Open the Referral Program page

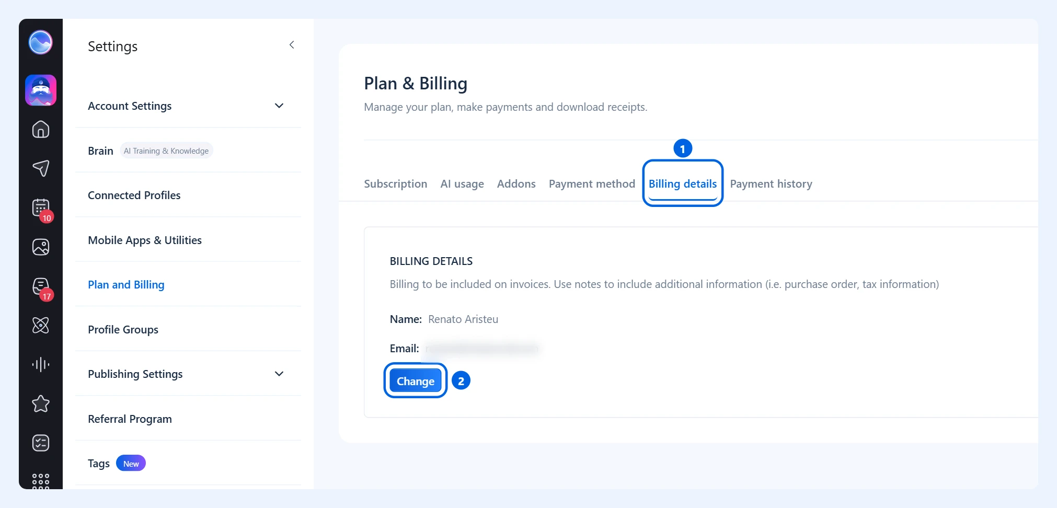click(130, 419)
